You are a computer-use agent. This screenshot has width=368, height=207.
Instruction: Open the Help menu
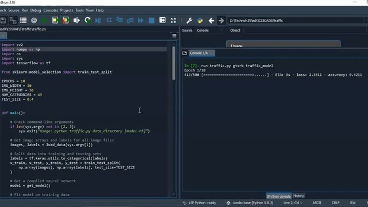coord(99,10)
